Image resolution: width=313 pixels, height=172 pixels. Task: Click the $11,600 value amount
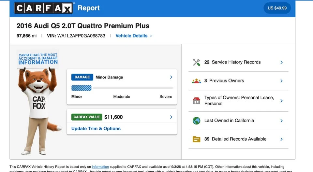click(113, 117)
